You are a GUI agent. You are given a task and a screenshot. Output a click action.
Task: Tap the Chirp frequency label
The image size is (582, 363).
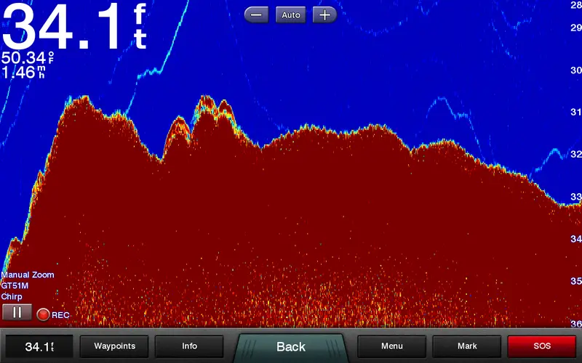[12, 297]
